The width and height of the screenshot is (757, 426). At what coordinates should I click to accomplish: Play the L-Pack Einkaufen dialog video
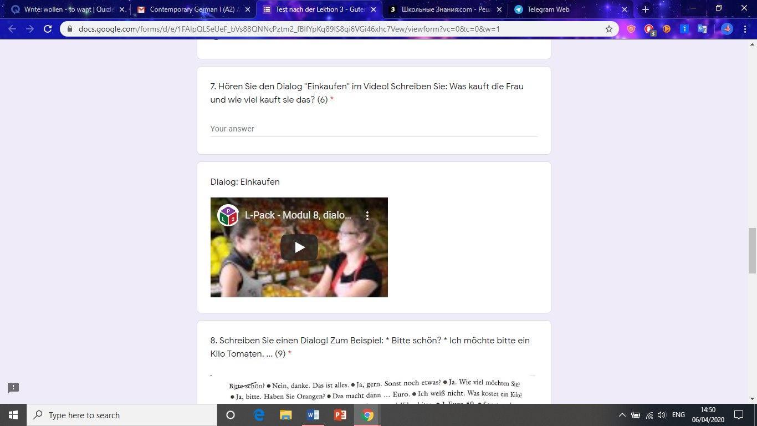(299, 247)
